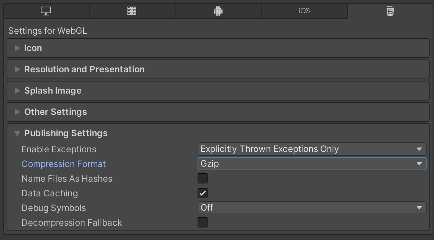Screen dimensions: 434x240
Task: Click the WebGL HTML5 platform icon
Action: tap(390, 11)
